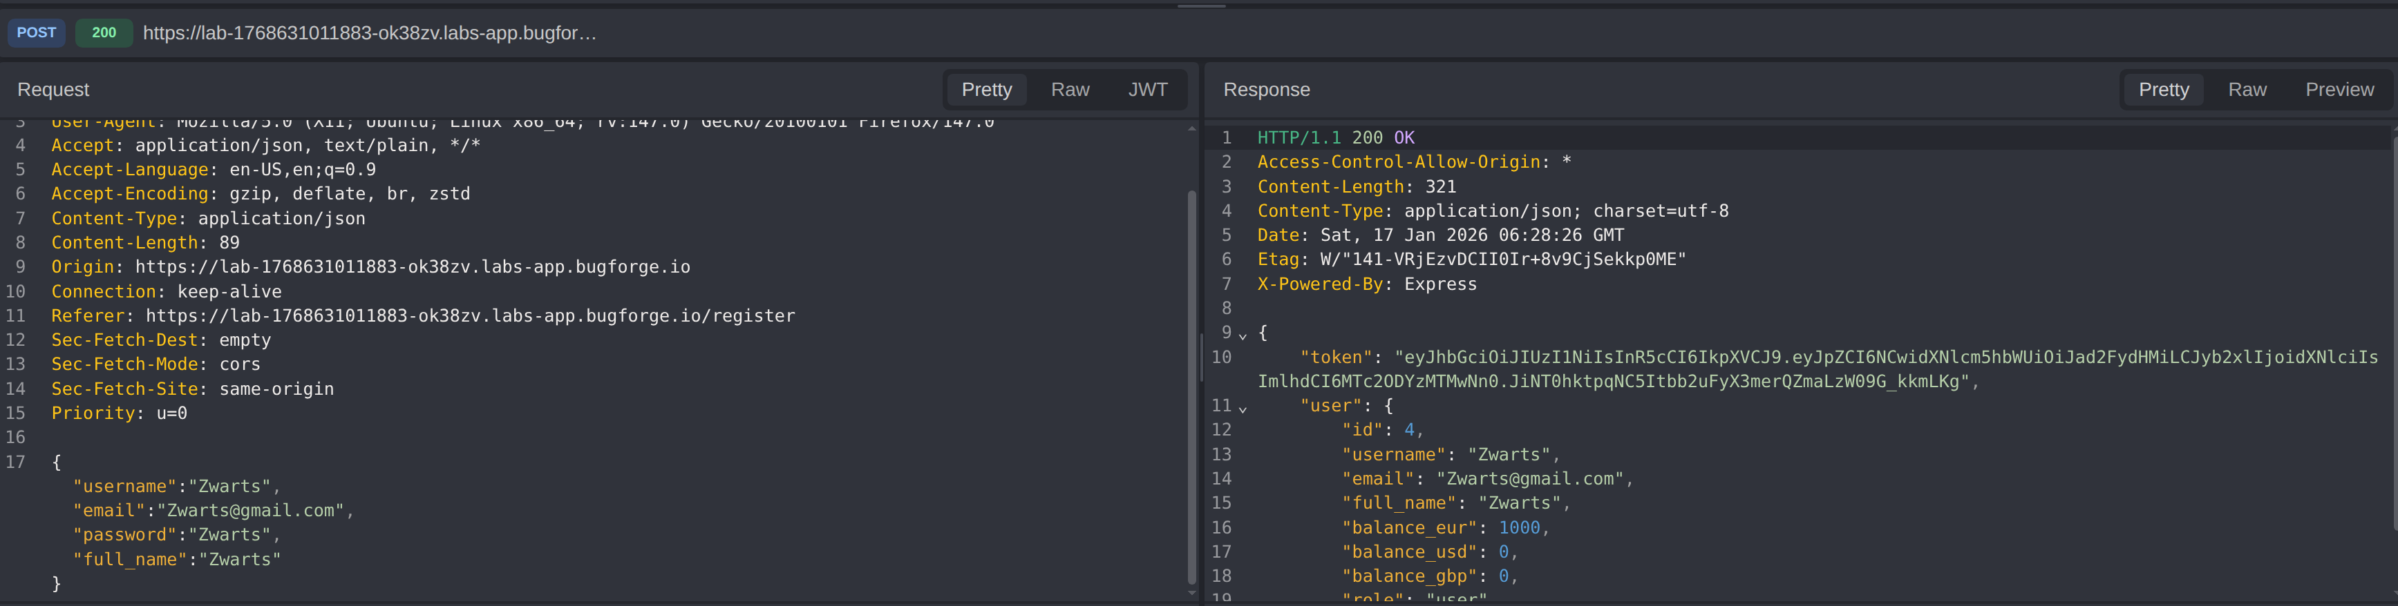This screenshot has height=606, width=2398.
Task: Click the Request panel scroll-down arrow
Action: [x=1191, y=594]
